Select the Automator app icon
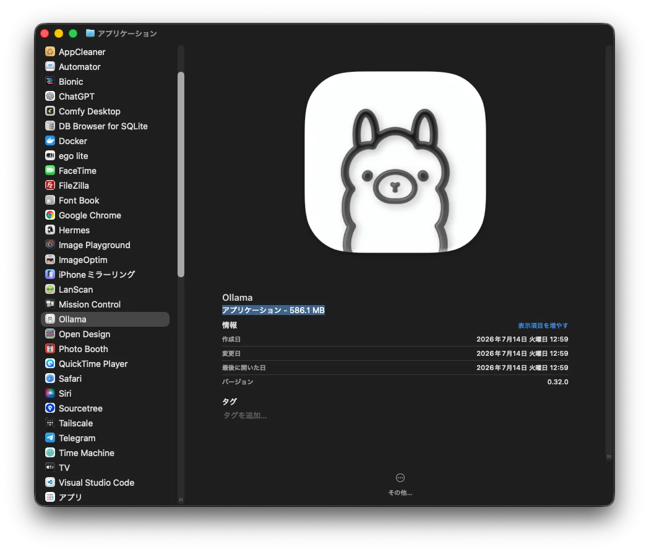This screenshot has height=552, width=649. click(x=50, y=67)
